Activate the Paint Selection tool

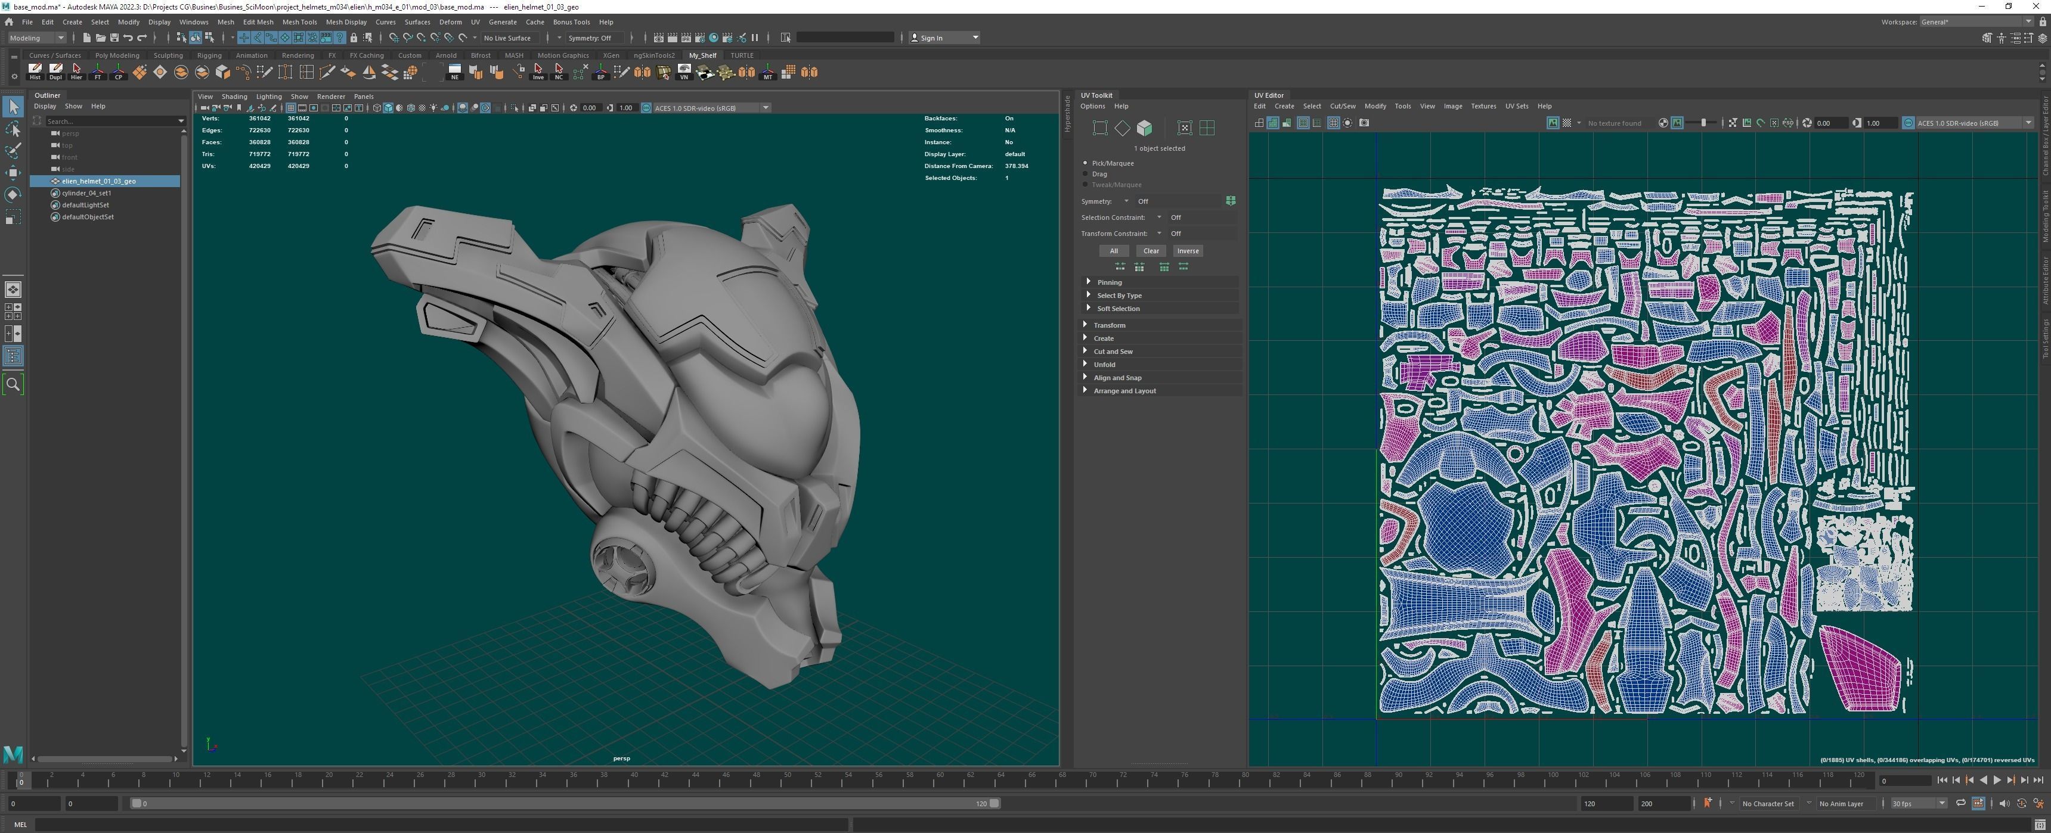[14, 150]
